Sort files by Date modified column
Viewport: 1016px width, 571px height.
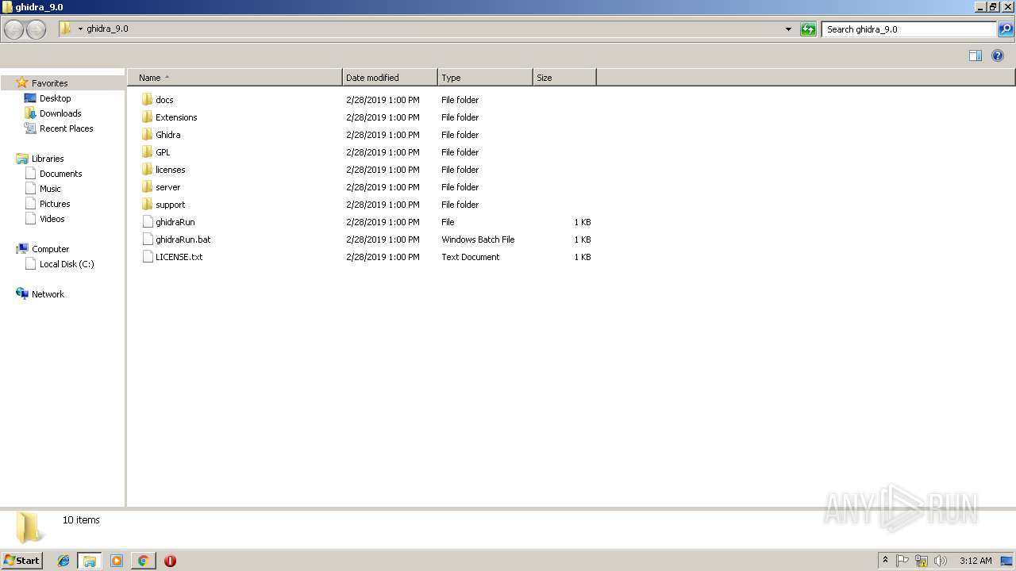point(390,78)
